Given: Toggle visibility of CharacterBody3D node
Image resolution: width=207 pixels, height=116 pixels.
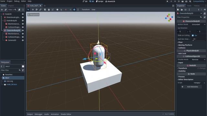Looking at the screenshot, I should (x=23, y=30).
